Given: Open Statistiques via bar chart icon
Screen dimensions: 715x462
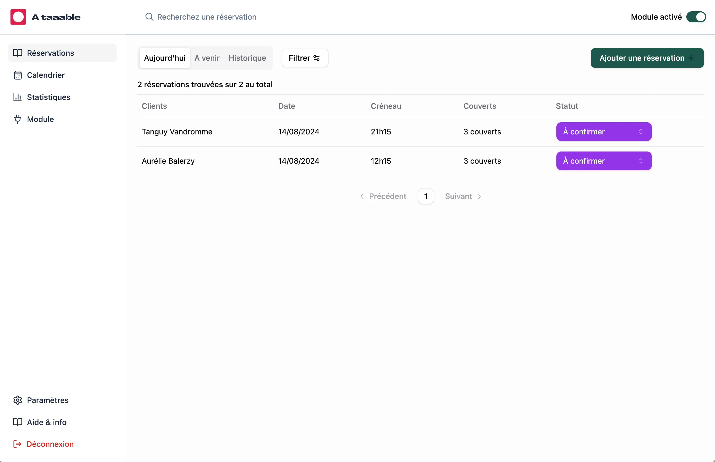Looking at the screenshot, I should [18, 97].
